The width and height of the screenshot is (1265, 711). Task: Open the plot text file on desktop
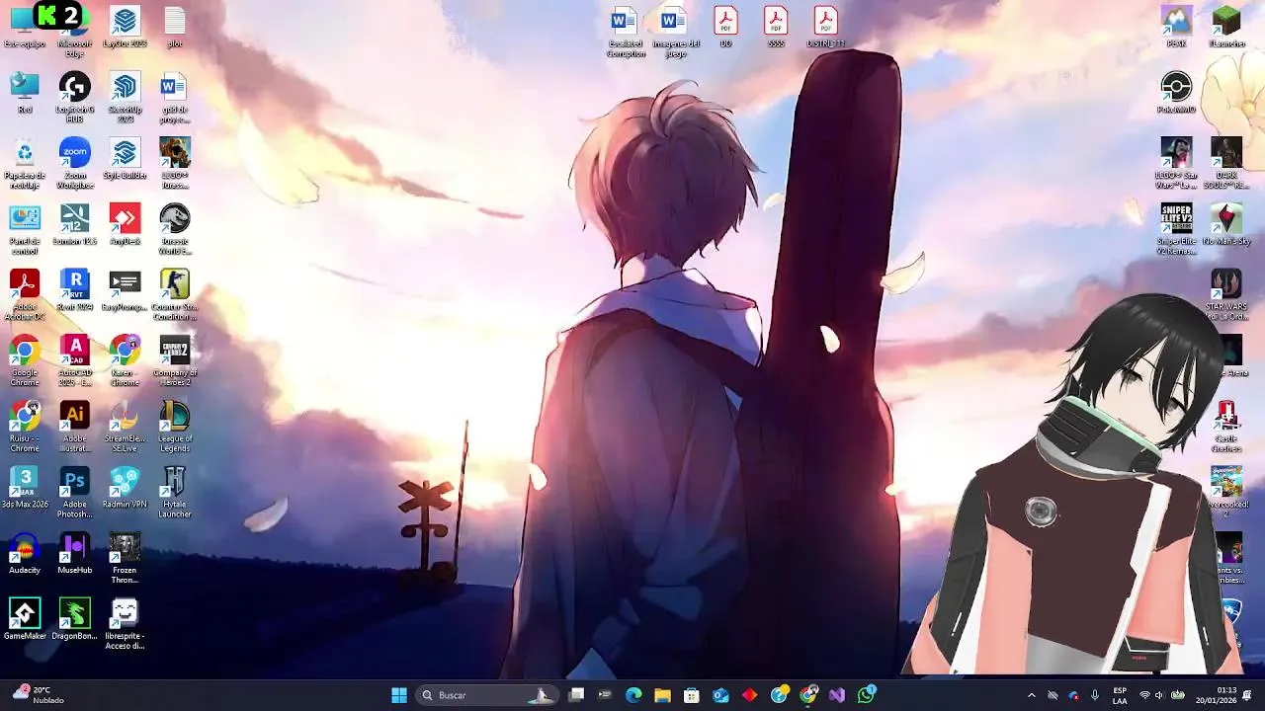(x=175, y=28)
